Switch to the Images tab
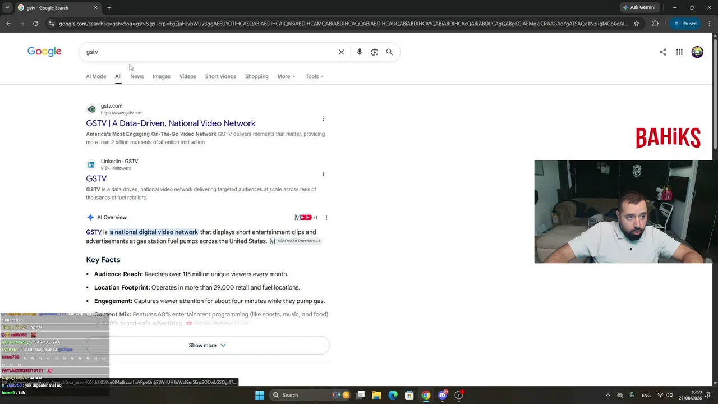This screenshot has height=404, width=718. [x=162, y=76]
